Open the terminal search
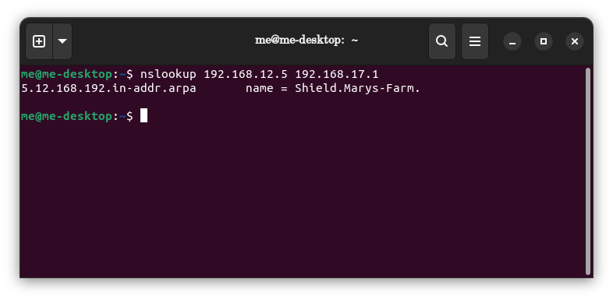 pyautogui.click(x=441, y=41)
